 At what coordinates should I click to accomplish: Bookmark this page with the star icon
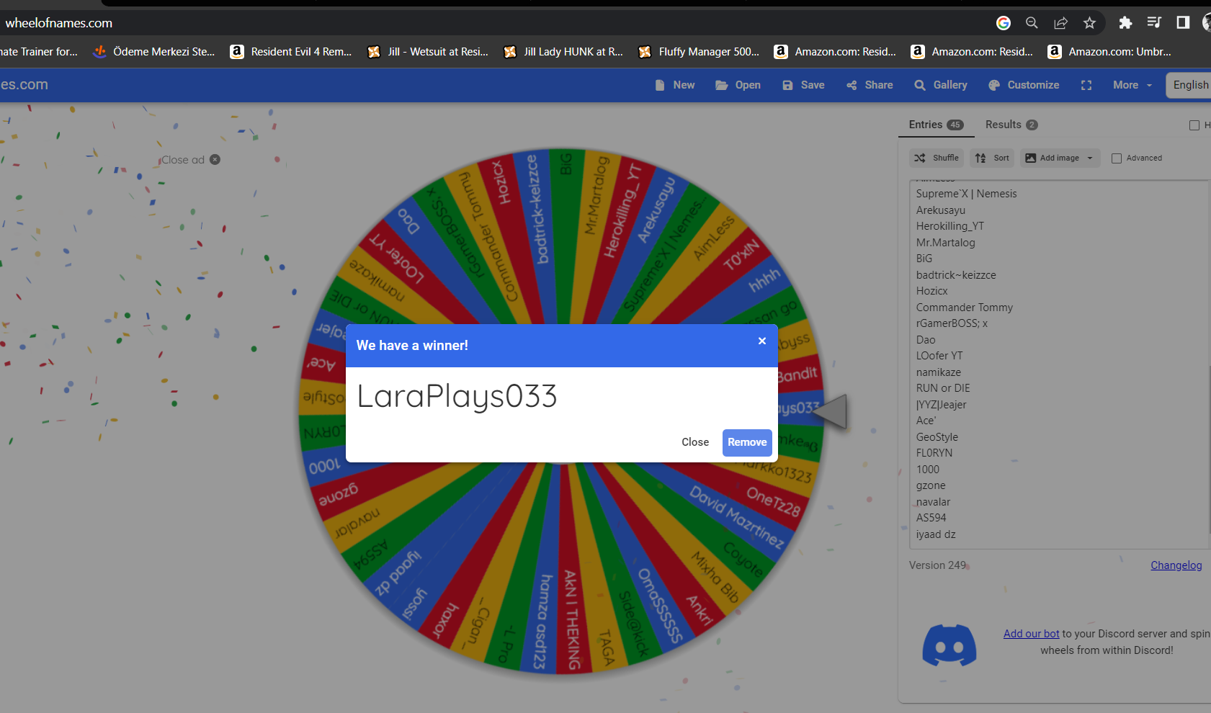[x=1089, y=23]
